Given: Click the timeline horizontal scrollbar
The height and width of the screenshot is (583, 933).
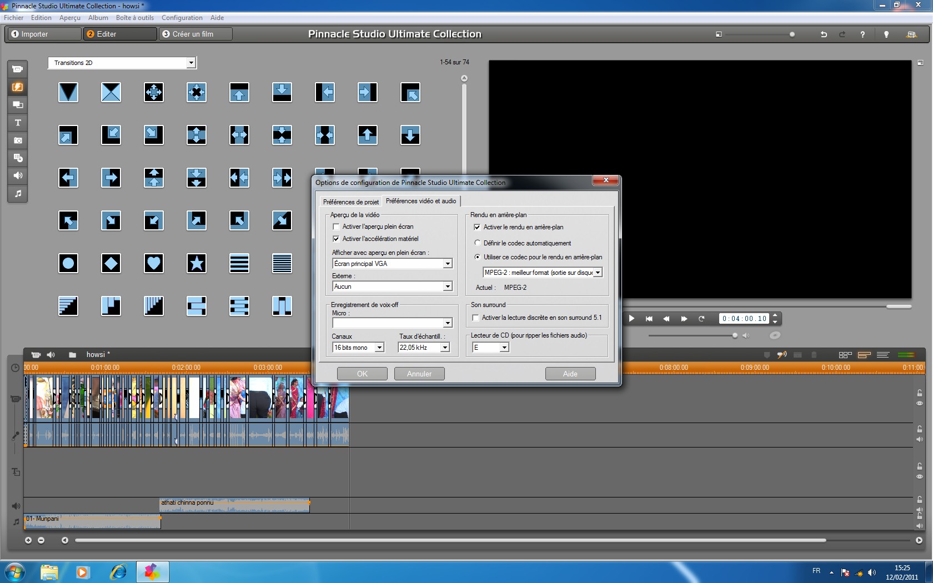Looking at the screenshot, I should [450, 540].
